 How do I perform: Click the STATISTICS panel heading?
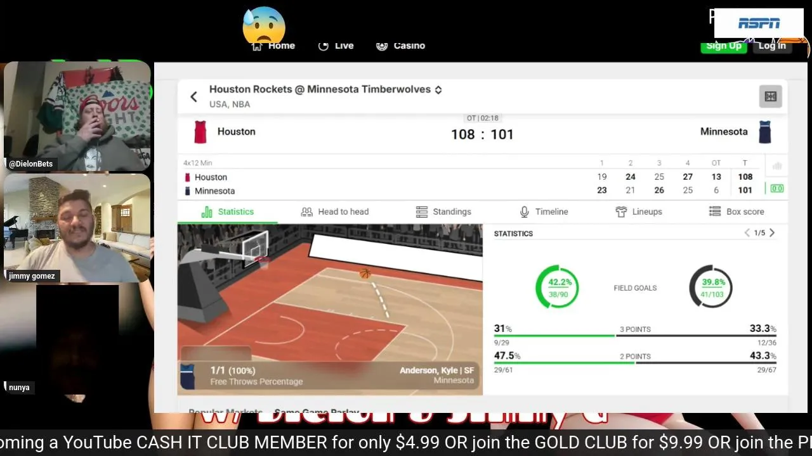point(513,234)
